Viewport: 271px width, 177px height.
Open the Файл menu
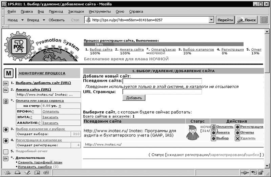(x=12, y=11)
